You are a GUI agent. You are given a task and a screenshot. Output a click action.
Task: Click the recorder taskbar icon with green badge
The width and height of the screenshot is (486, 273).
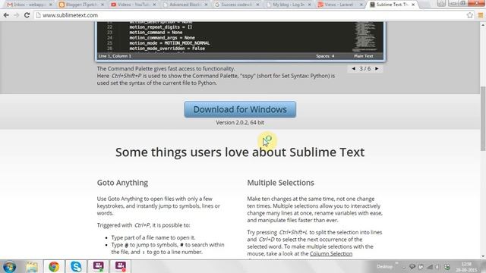pyautogui.click(x=98, y=266)
